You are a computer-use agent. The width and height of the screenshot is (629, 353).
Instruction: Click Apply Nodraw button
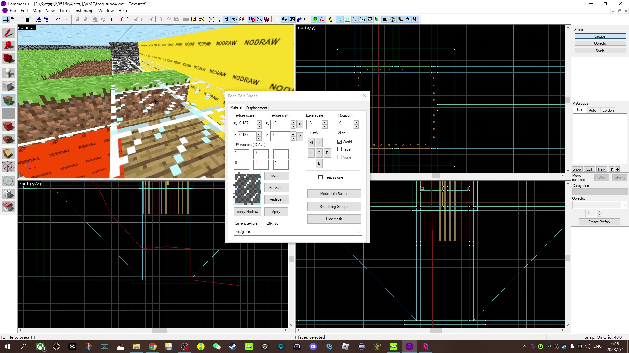pyautogui.click(x=247, y=212)
